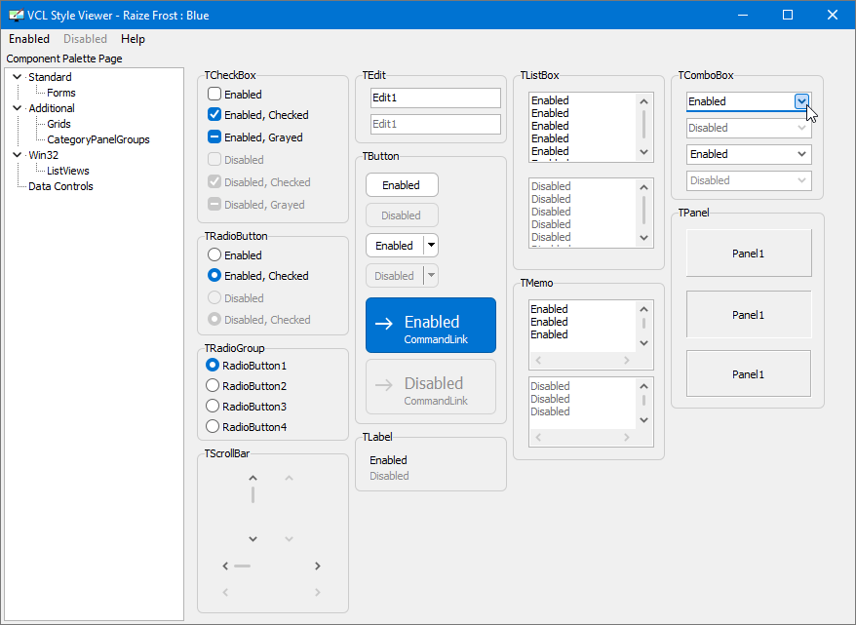Screen dimensions: 856x625
Task: Select RadioButton1 in TRadioGroup
Action: pos(213,366)
